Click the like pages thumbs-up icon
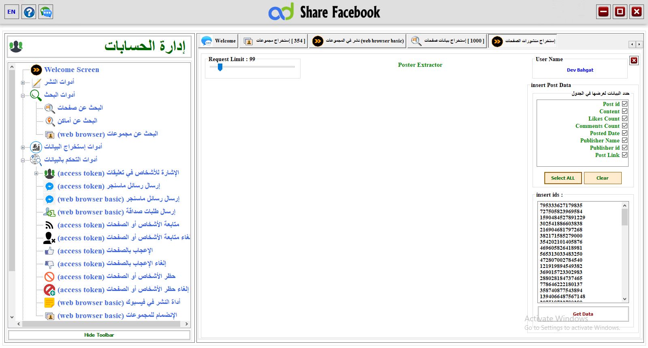The height and width of the screenshot is (348, 648). [x=49, y=251]
